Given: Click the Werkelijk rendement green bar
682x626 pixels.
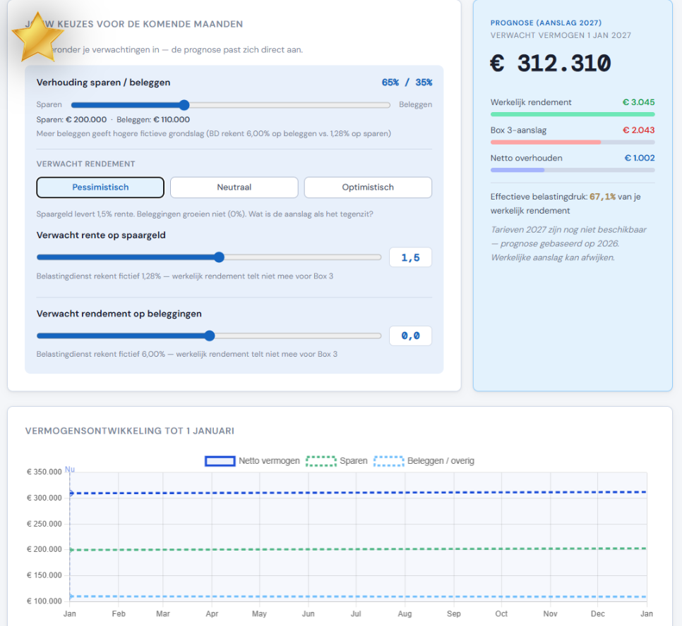Looking at the screenshot, I should pyautogui.click(x=572, y=114).
